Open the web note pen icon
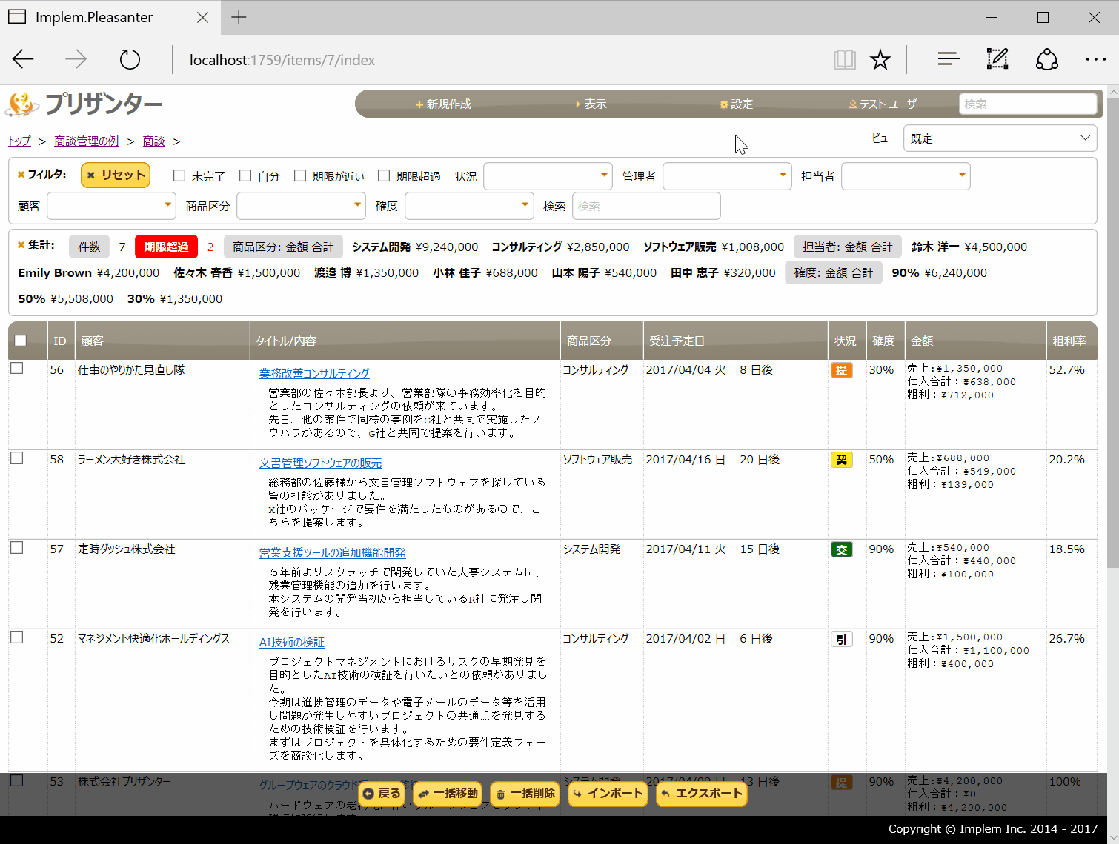The width and height of the screenshot is (1119, 844). click(x=997, y=59)
